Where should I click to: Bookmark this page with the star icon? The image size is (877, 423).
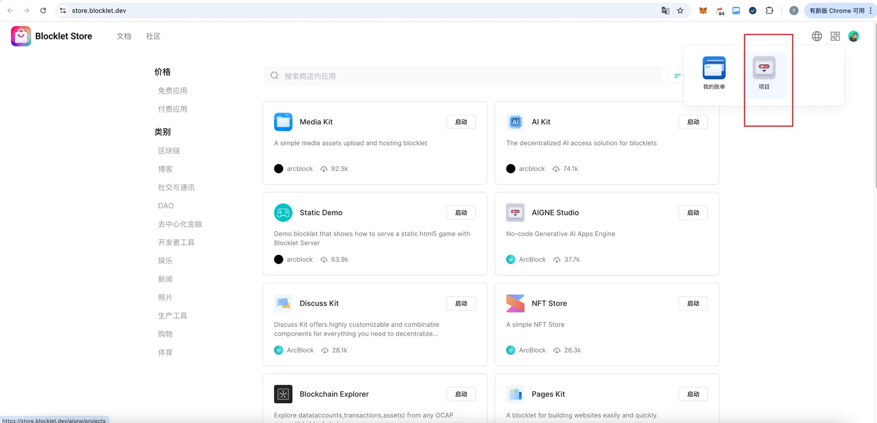680,10
